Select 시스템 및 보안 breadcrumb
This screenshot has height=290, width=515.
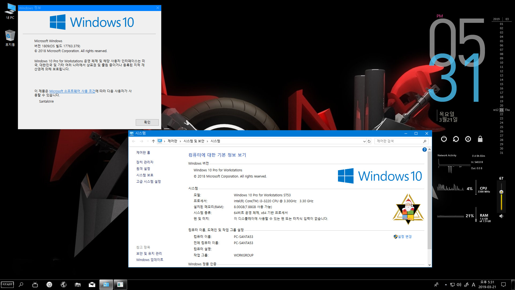(194, 141)
